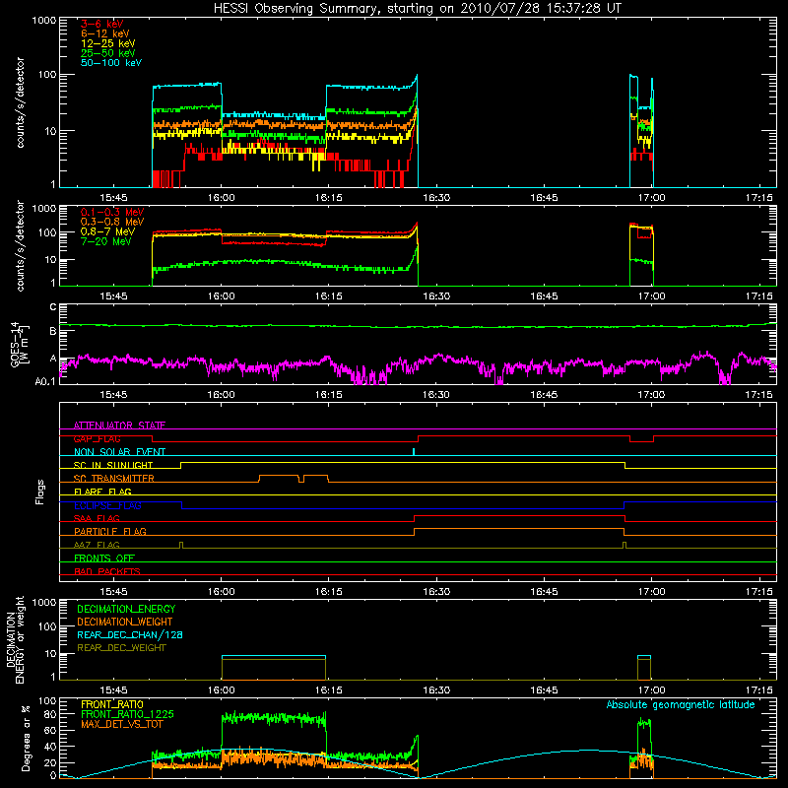Click the FRONT_RATIO_1225 legend label
Image resolution: width=788 pixels, height=788 pixels.
point(128,714)
